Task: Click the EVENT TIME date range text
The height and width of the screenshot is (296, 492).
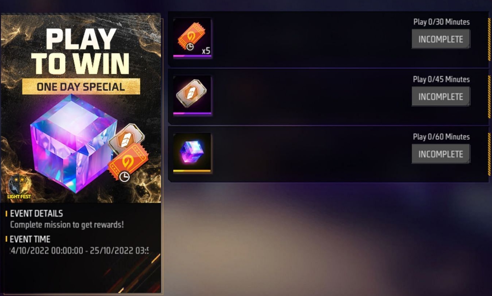Action: (x=79, y=250)
